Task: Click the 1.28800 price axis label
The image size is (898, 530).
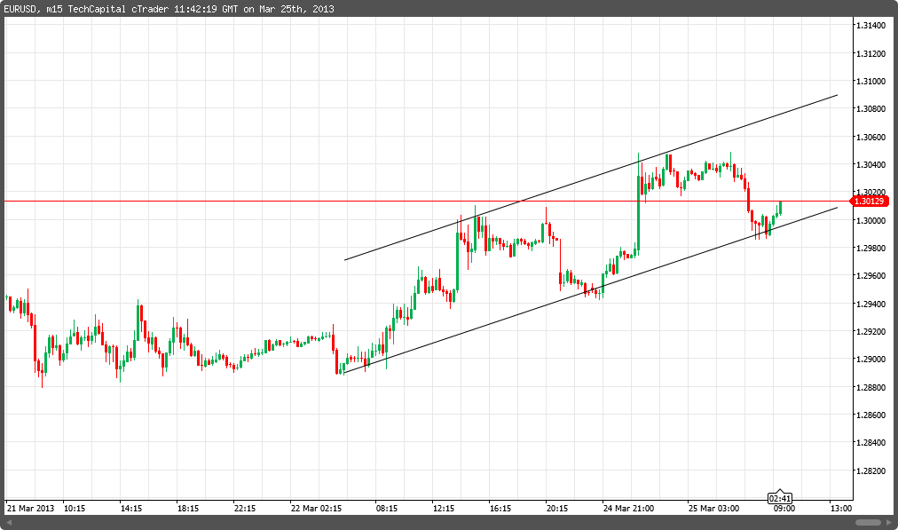Action: 870,387
